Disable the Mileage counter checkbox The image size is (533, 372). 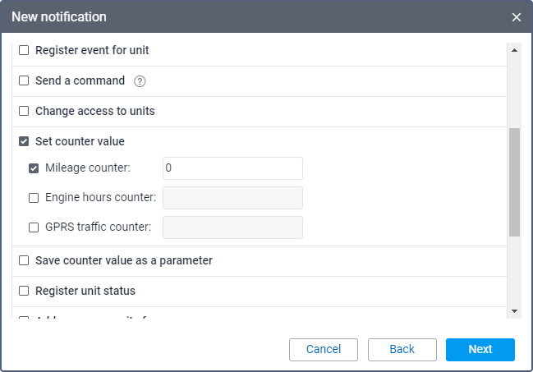click(x=34, y=168)
